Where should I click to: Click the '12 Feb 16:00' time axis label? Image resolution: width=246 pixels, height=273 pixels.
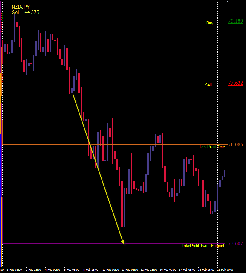pyautogui.click(x=149, y=269)
